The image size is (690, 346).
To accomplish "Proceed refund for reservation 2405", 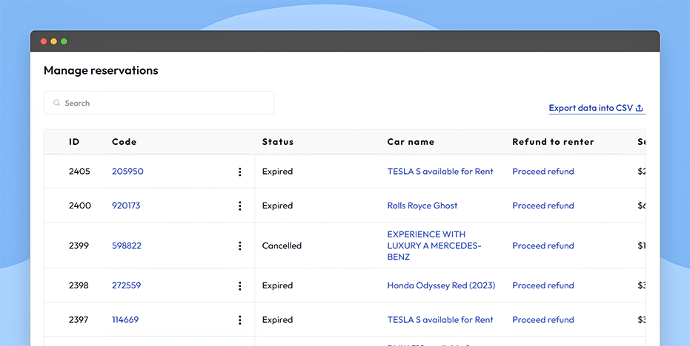I will [x=543, y=172].
